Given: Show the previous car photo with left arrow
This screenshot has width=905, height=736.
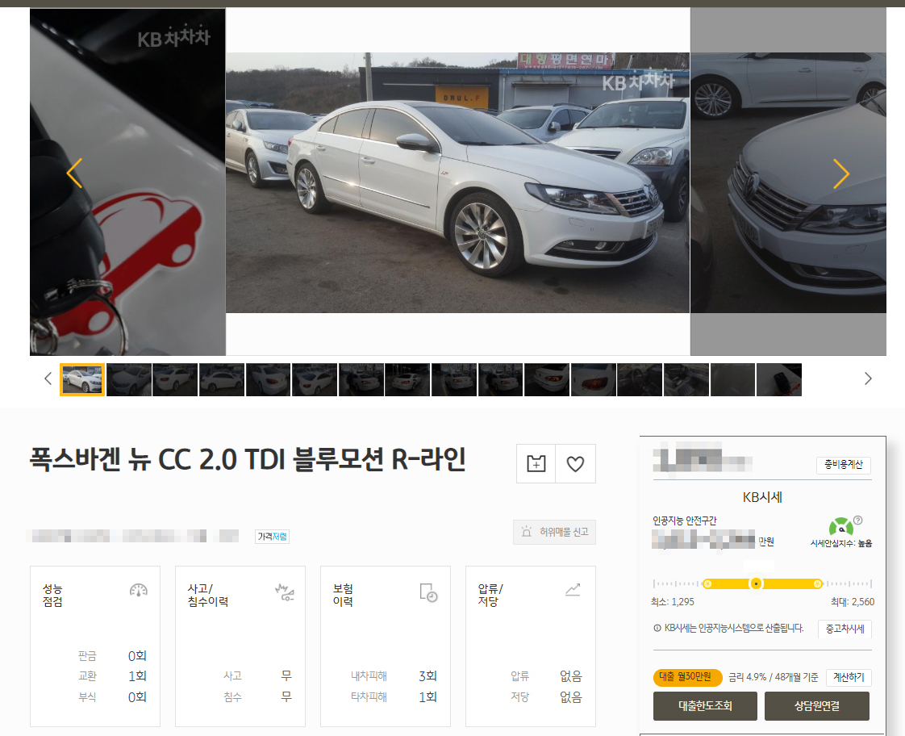Looking at the screenshot, I should (x=74, y=174).
